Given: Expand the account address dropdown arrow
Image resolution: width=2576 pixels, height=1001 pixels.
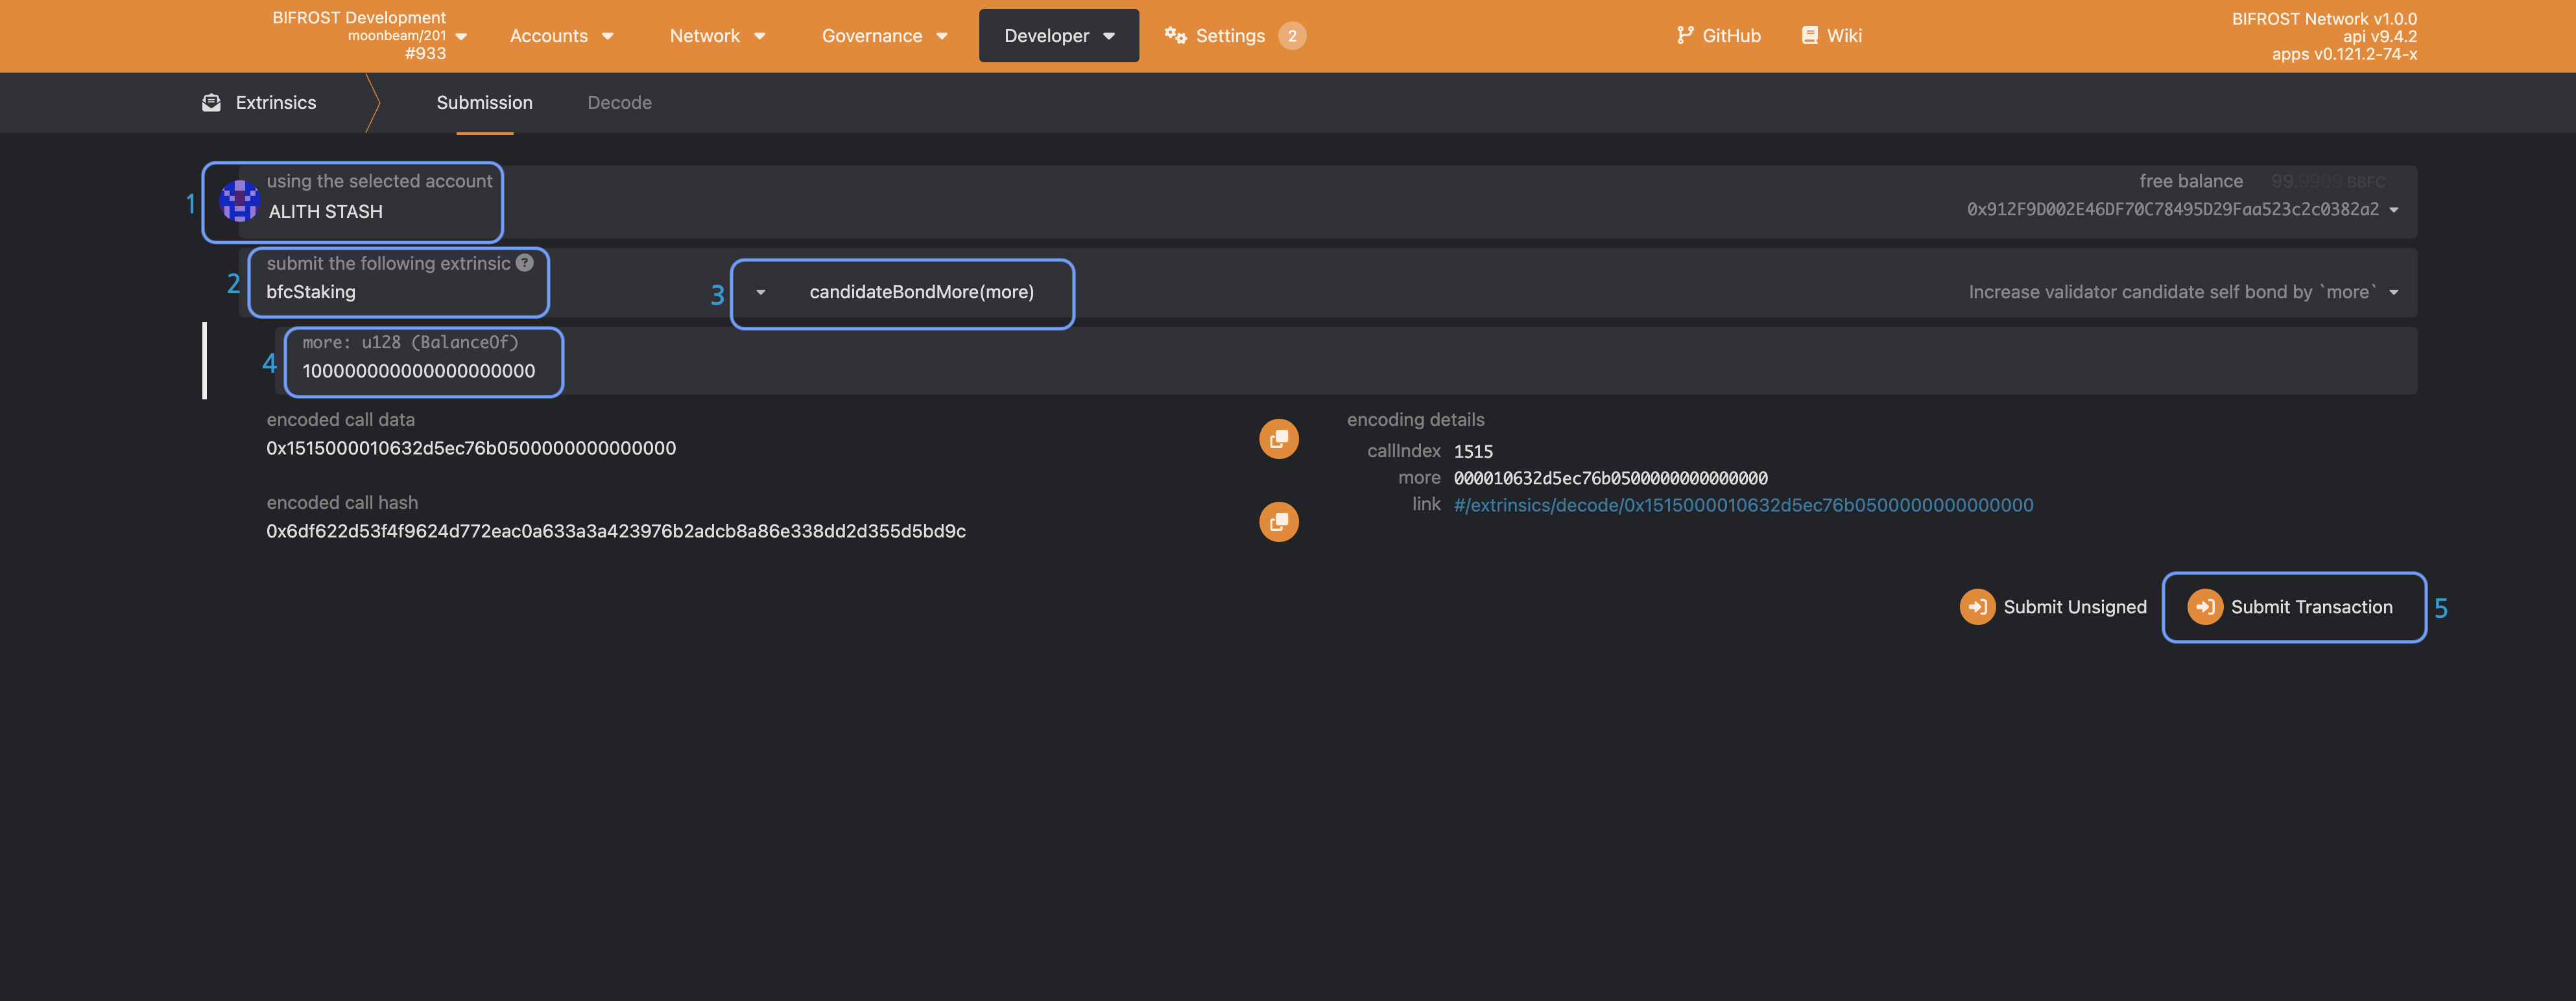Looking at the screenshot, I should [x=2394, y=210].
